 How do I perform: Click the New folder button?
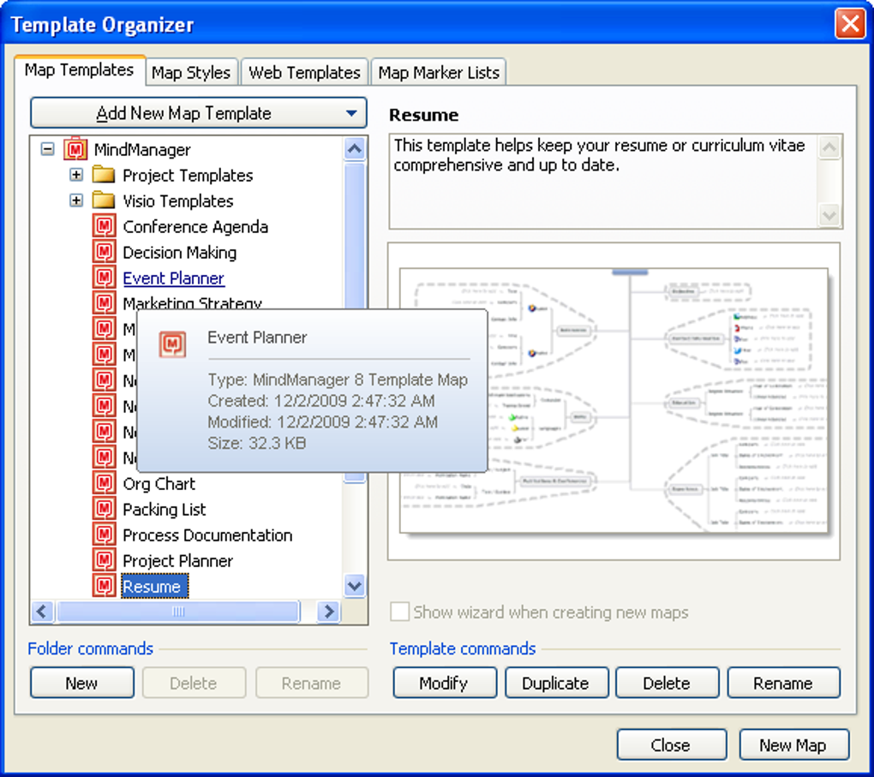[82, 683]
